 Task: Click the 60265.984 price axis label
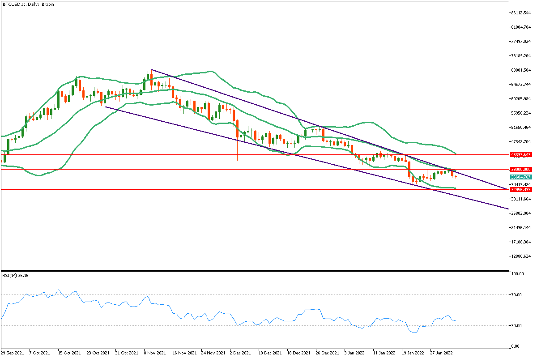520,99
